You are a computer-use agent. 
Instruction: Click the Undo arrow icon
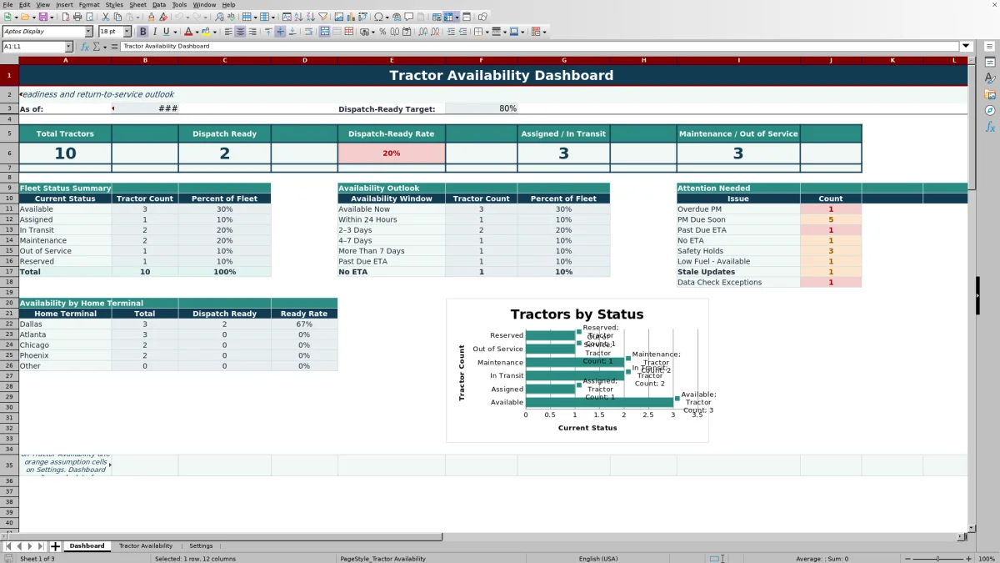[178, 17]
